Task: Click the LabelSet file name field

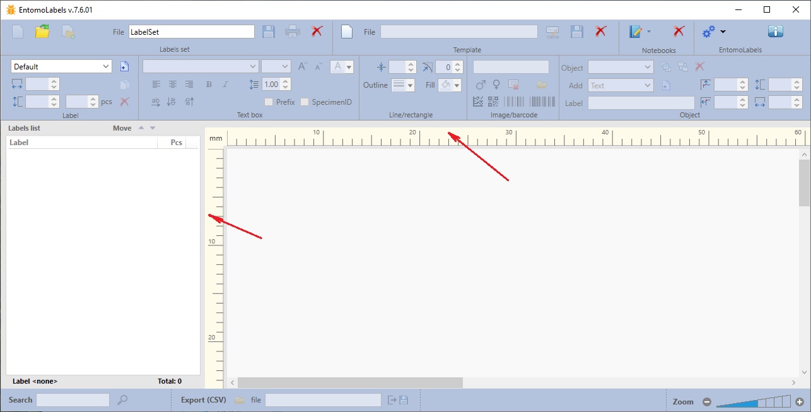Action: tap(191, 32)
